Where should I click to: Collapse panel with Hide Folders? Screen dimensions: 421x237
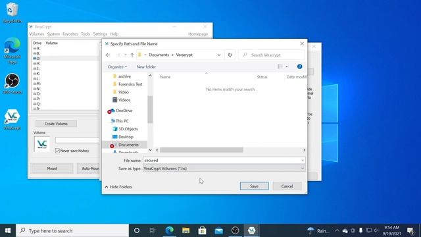118,187
